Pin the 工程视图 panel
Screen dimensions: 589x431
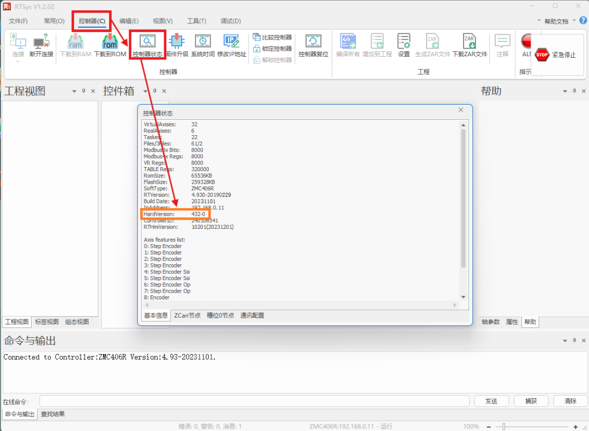click(x=84, y=91)
